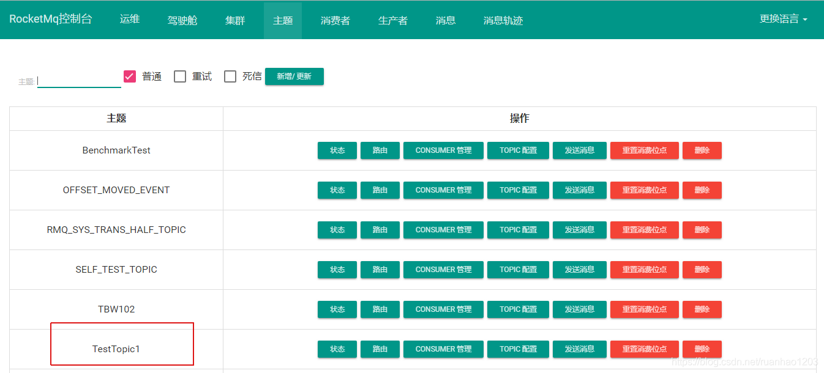Delete the RMQ_SYS_TRANS_HALF_TOPIC topic
This screenshot has height=373, width=824.
point(702,230)
